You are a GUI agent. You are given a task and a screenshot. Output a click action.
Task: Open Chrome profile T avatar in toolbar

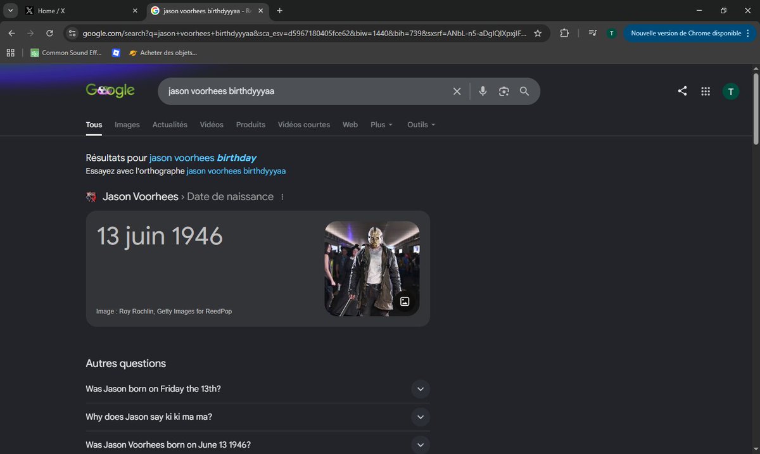click(x=611, y=33)
